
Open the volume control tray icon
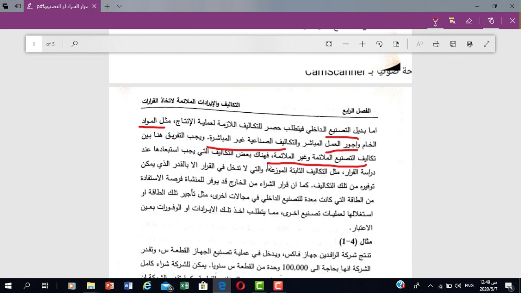pyautogui.click(x=458, y=286)
